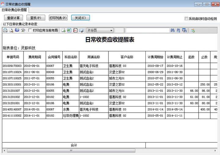Screen dimensions: 220x155
Task: Click the toolbar search text field
Action: tap(147, 30)
